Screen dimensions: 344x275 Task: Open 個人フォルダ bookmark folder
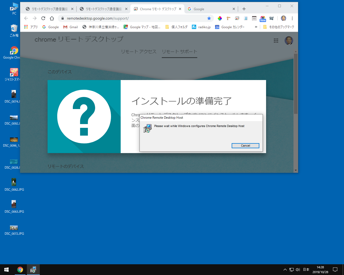(176, 27)
